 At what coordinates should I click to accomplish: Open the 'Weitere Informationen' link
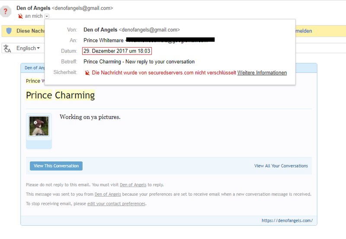pyautogui.click(x=262, y=73)
